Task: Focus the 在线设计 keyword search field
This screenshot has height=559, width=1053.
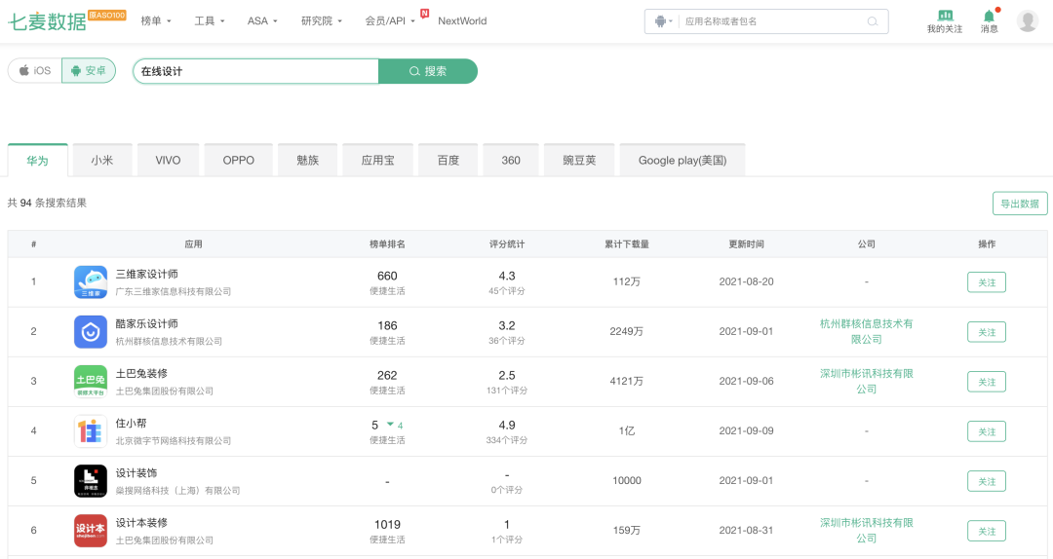Action: point(256,71)
